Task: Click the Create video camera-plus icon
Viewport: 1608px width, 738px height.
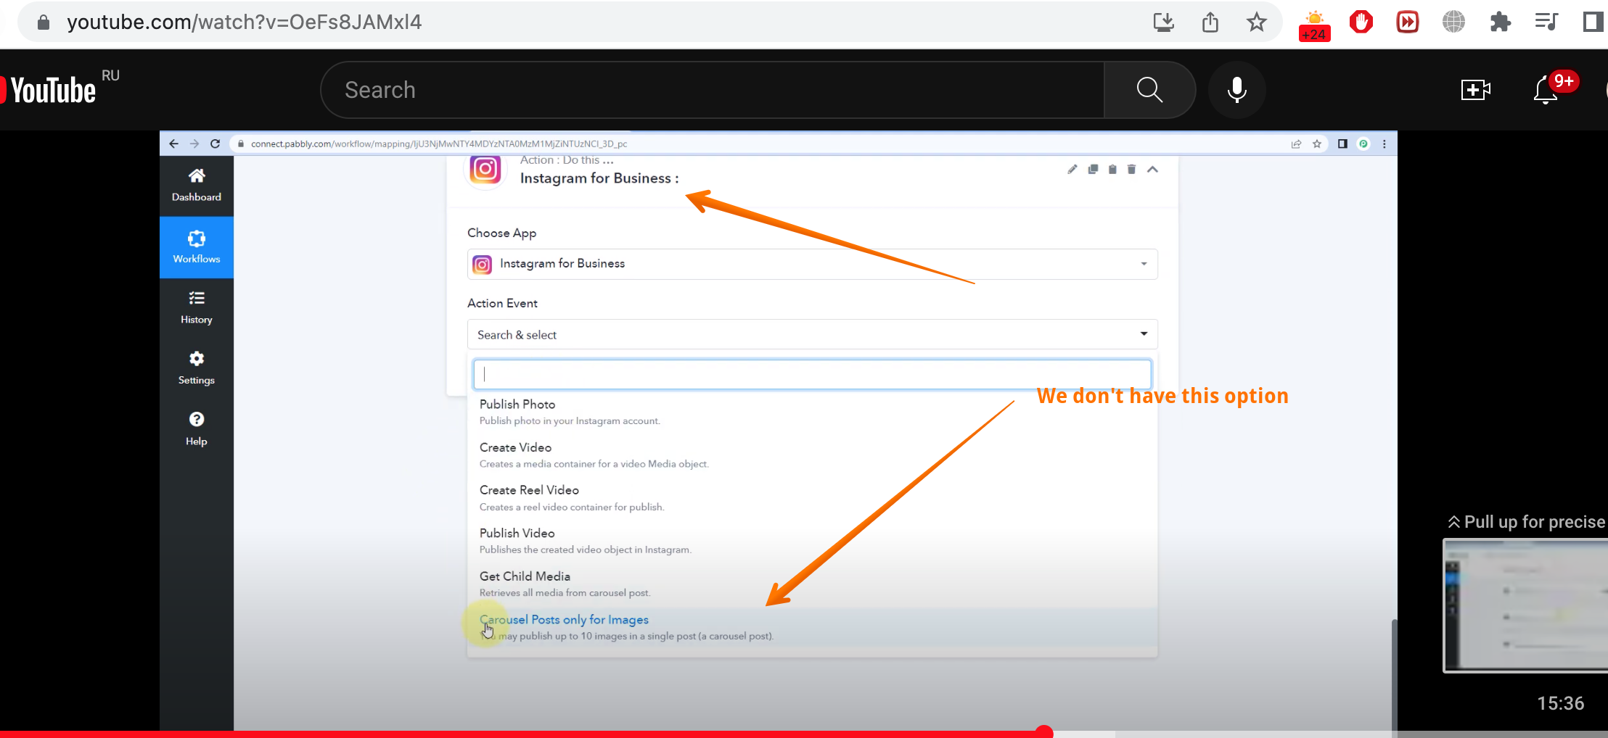Action: 1475,90
